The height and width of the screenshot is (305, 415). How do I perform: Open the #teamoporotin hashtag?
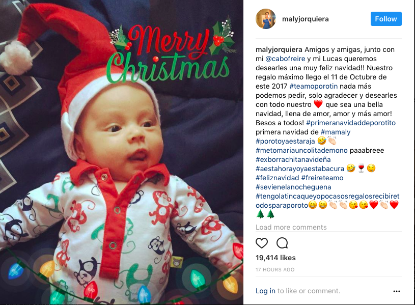pos(313,86)
